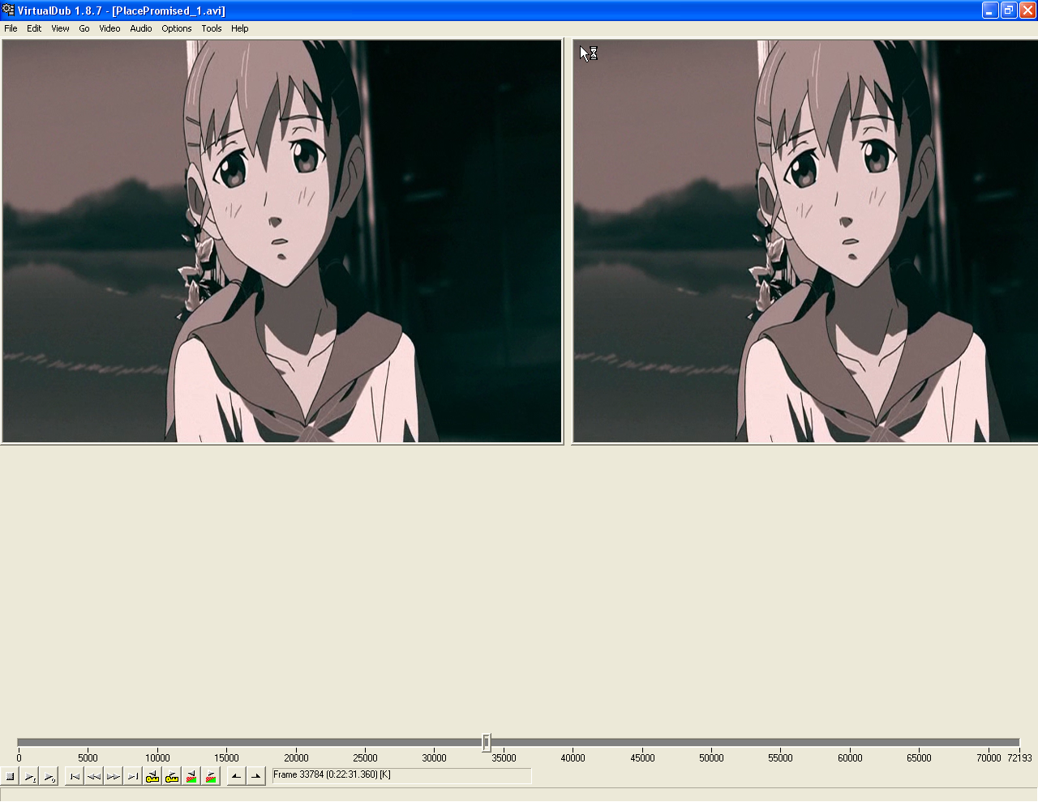The image size is (1038, 802).
Task: Open the View menu
Action: click(x=60, y=28)
